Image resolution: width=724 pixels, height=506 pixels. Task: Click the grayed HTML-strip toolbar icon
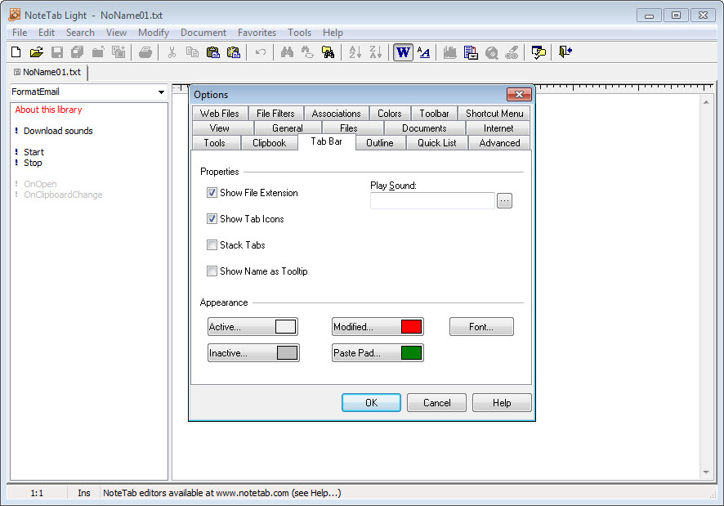click(512, 52)
